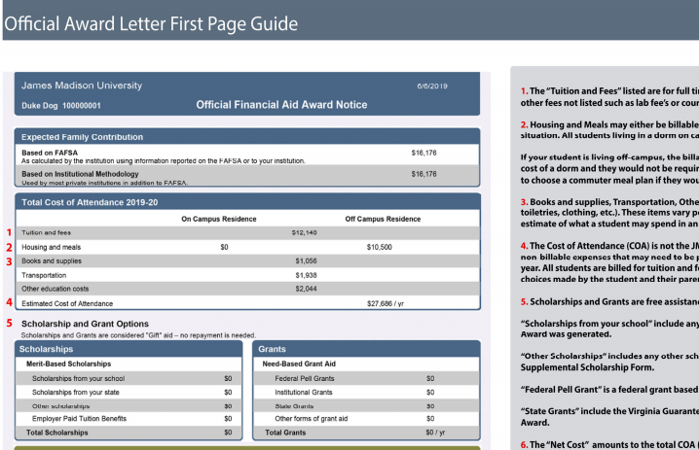Select the 'Books and supplies' row label
The width and height of the screenshot is (699, 450).
pos(52,260)
